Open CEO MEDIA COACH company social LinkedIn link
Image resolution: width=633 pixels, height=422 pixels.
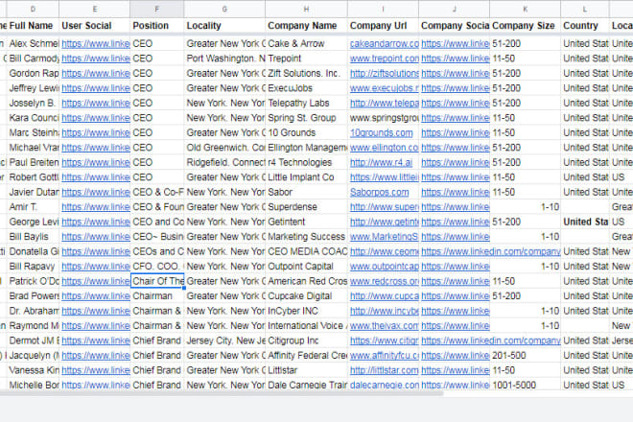[x=490, y=251]
